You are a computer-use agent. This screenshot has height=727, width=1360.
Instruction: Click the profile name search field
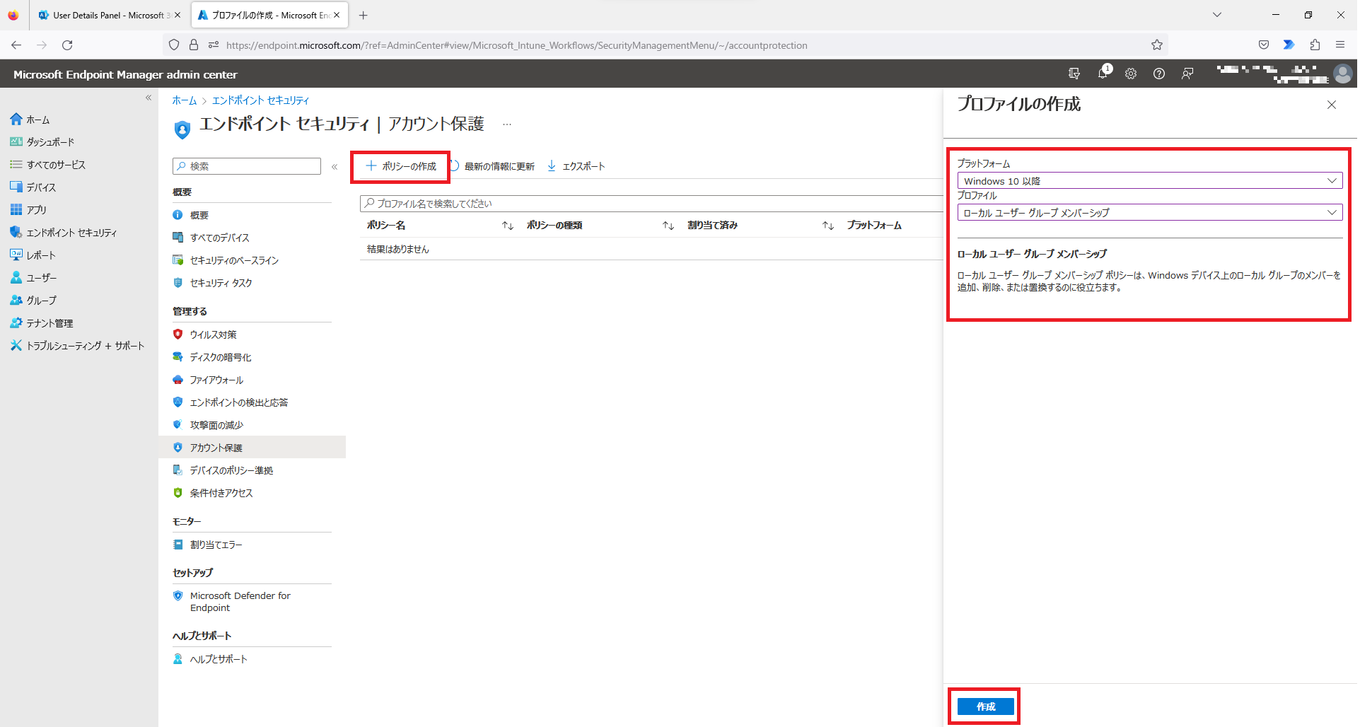651,204
